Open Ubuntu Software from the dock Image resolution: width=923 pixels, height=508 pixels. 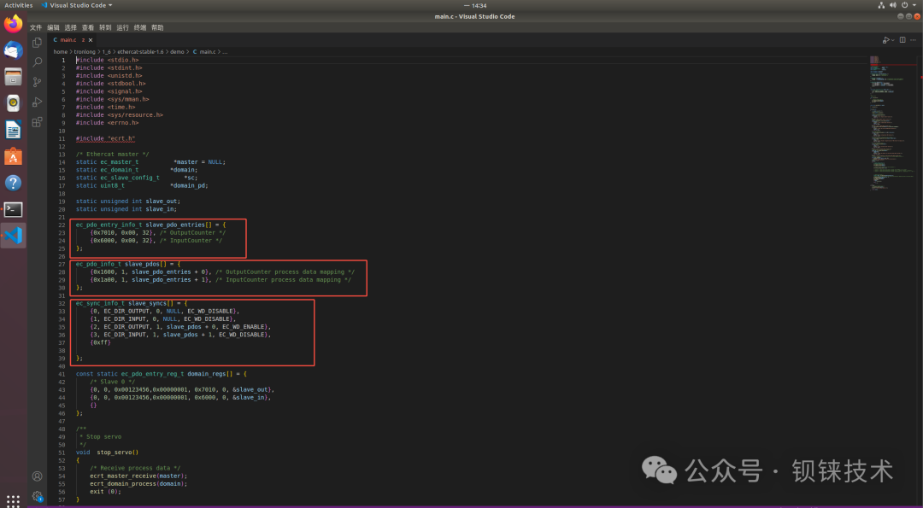pos(13,156)
